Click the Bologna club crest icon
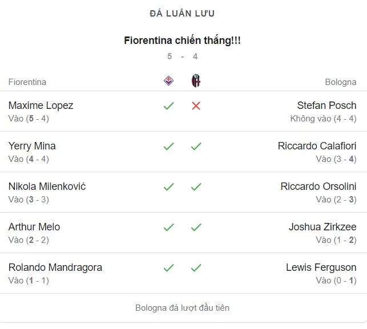This screenshot has height=329, width=367. [x=196, y=81]
